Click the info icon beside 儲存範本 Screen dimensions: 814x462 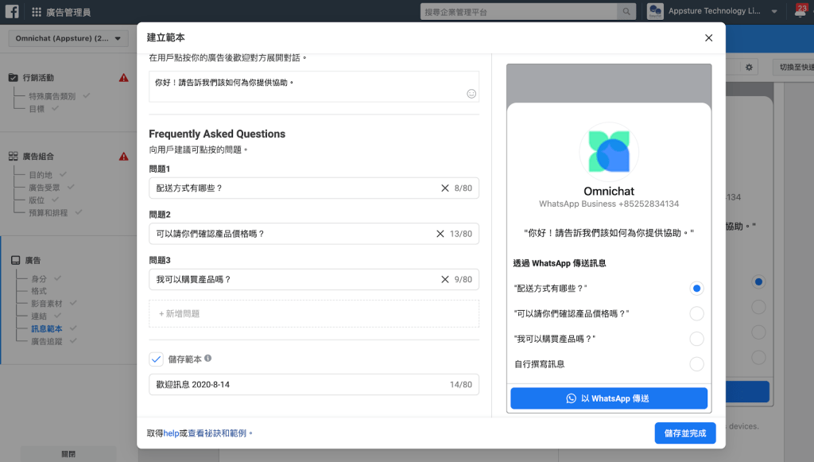pyautogui.click(x=207, y=359)
